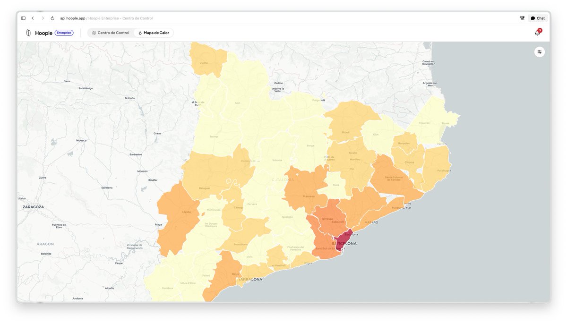Select the Mapa de Calor tab
The height and width of the screenshot is (324, 567).
tap(154, 33)
